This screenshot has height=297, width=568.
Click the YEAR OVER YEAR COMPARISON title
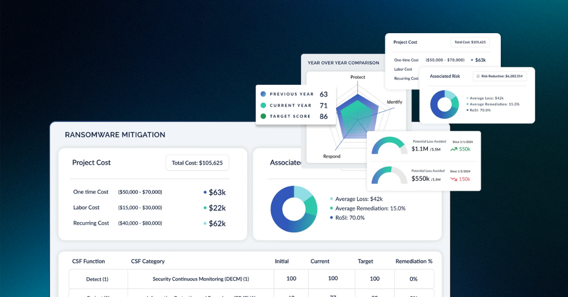pyautogui.click(x=343, y=63)
